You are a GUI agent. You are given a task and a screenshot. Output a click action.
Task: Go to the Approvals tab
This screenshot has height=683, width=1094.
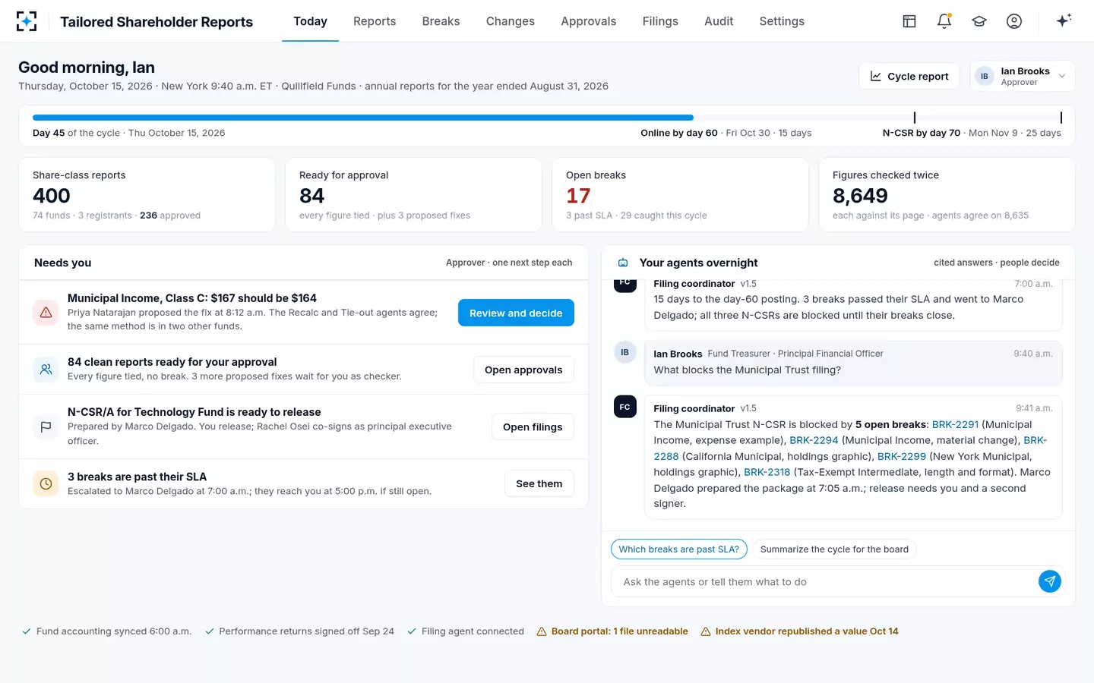[x=589, y=21]
